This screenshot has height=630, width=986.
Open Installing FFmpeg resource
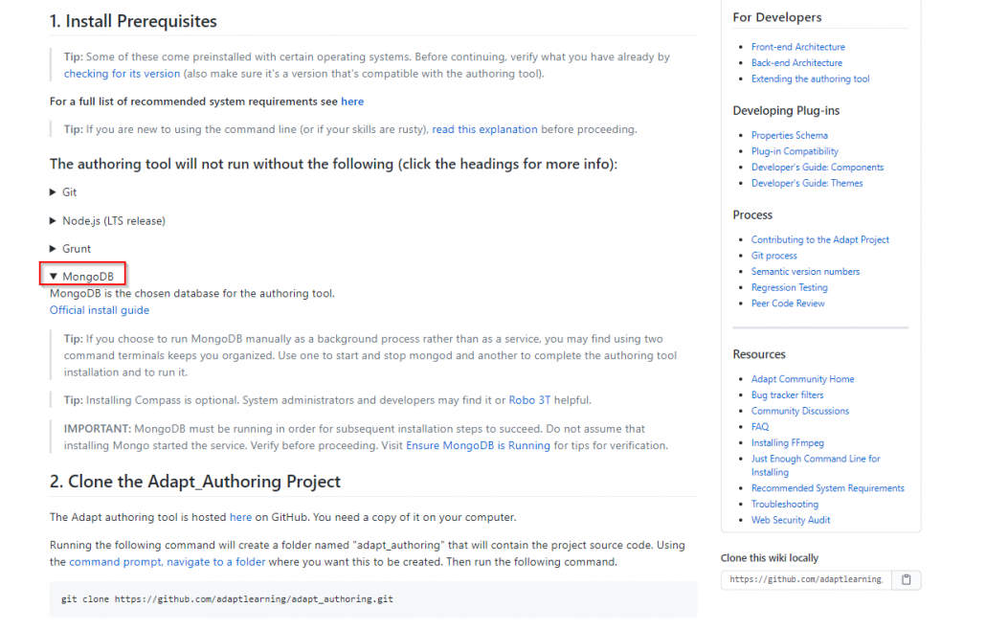[787, 442]
